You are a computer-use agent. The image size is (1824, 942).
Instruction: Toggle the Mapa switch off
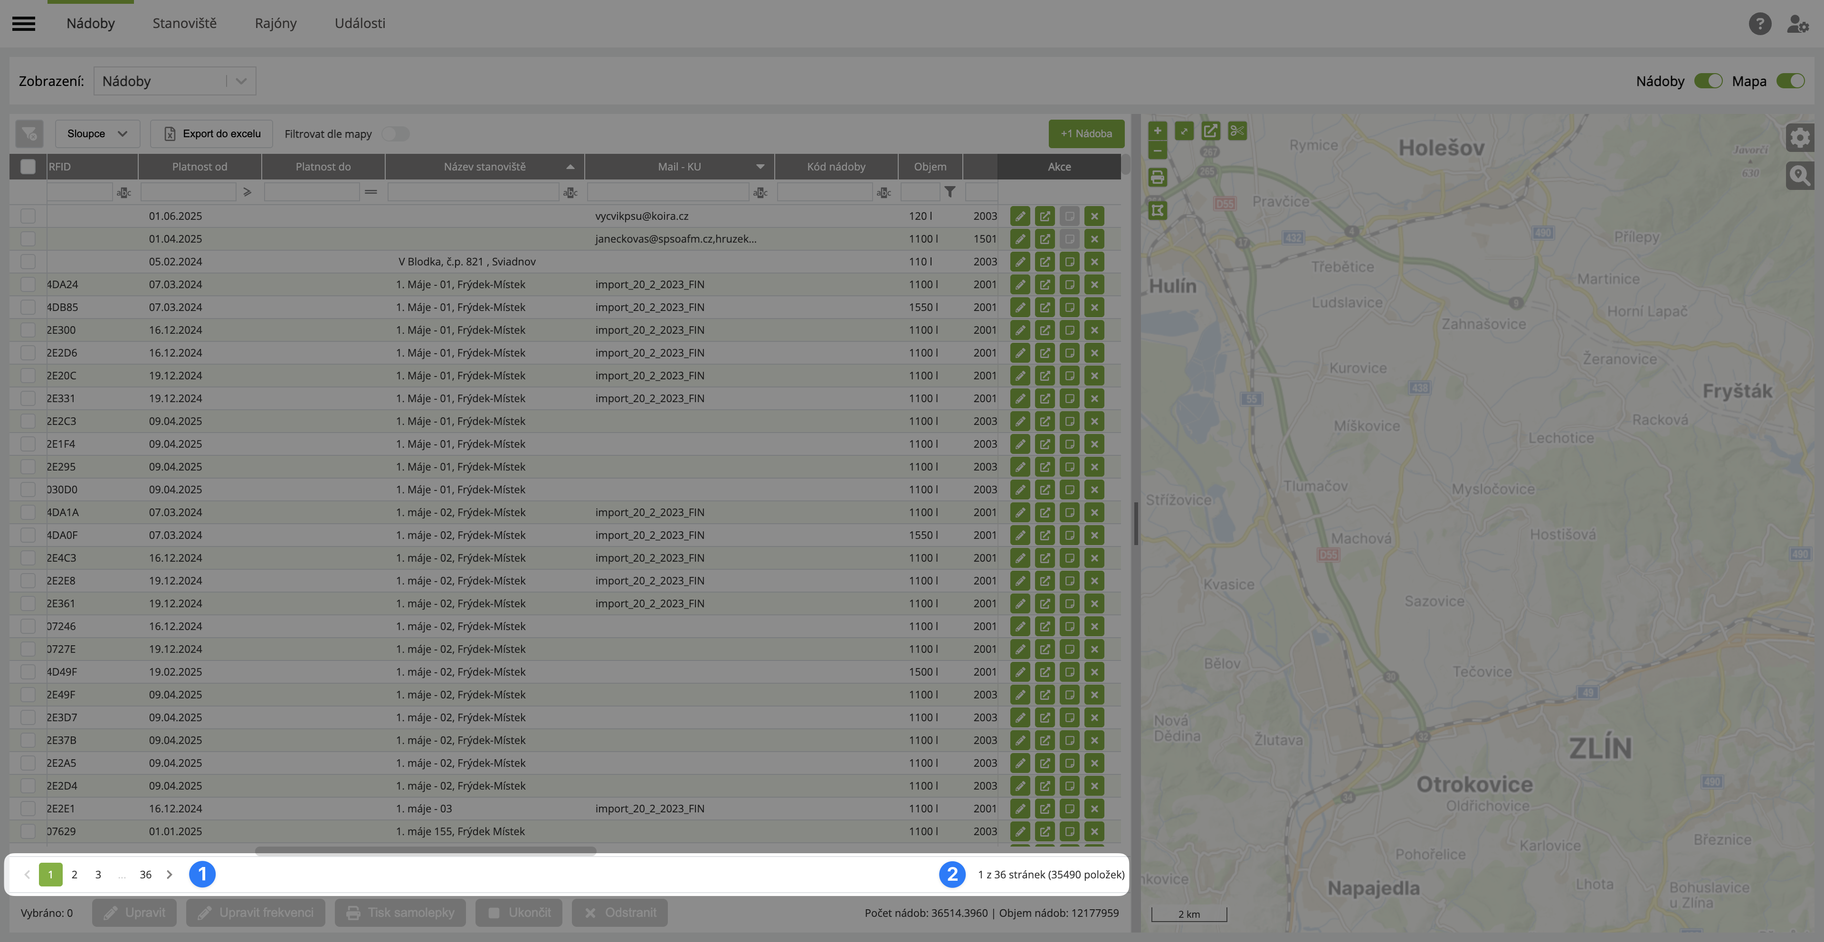point(1790,81)
